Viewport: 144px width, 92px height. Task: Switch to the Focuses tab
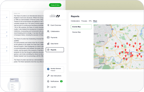(84, 21)
